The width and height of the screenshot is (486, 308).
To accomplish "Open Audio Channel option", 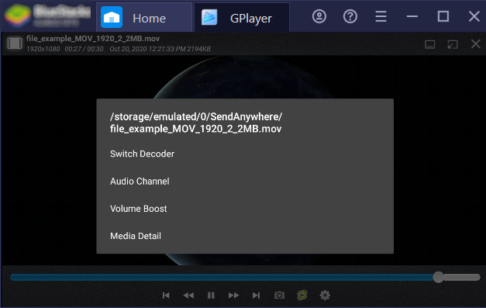I will [245, 181].
